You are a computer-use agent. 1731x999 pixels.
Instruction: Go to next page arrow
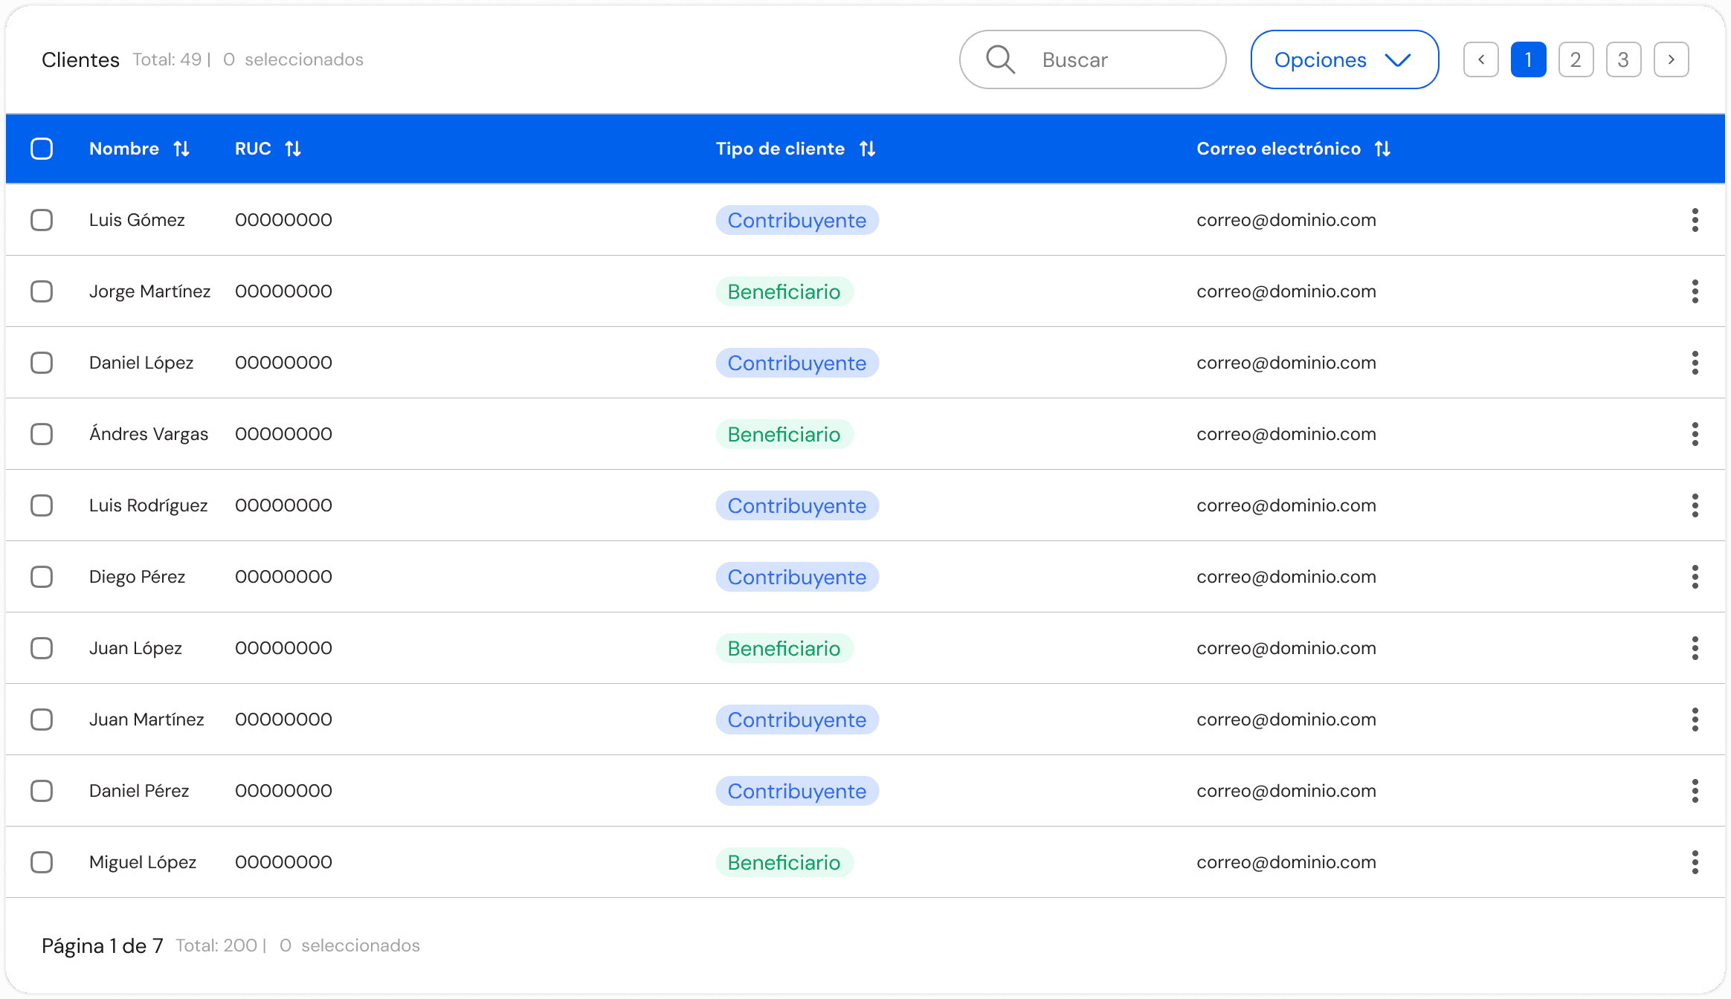pyautogui.click(x=1672, y=59)
